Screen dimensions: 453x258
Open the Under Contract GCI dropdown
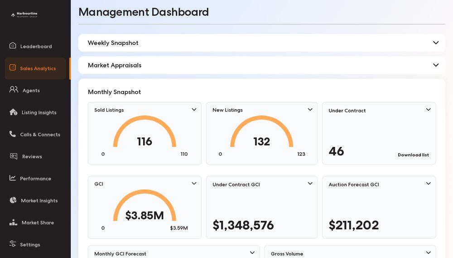(x=310, y=183)
